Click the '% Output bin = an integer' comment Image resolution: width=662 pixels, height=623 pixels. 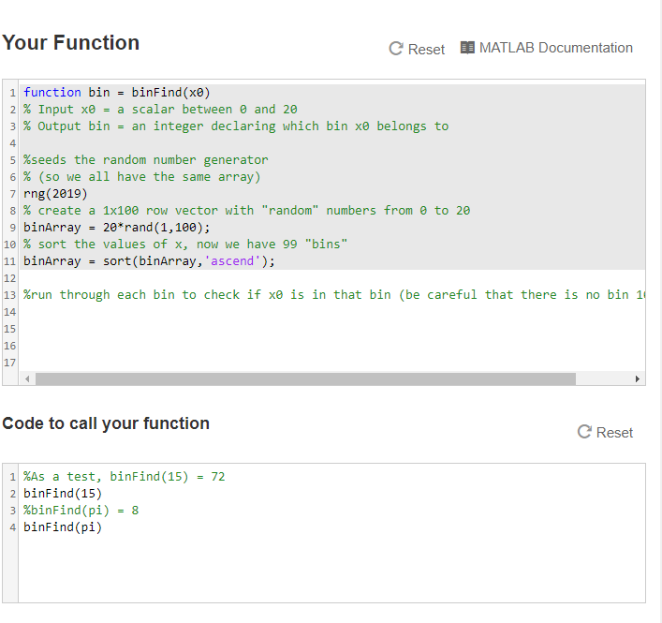[x=236, y=126]
